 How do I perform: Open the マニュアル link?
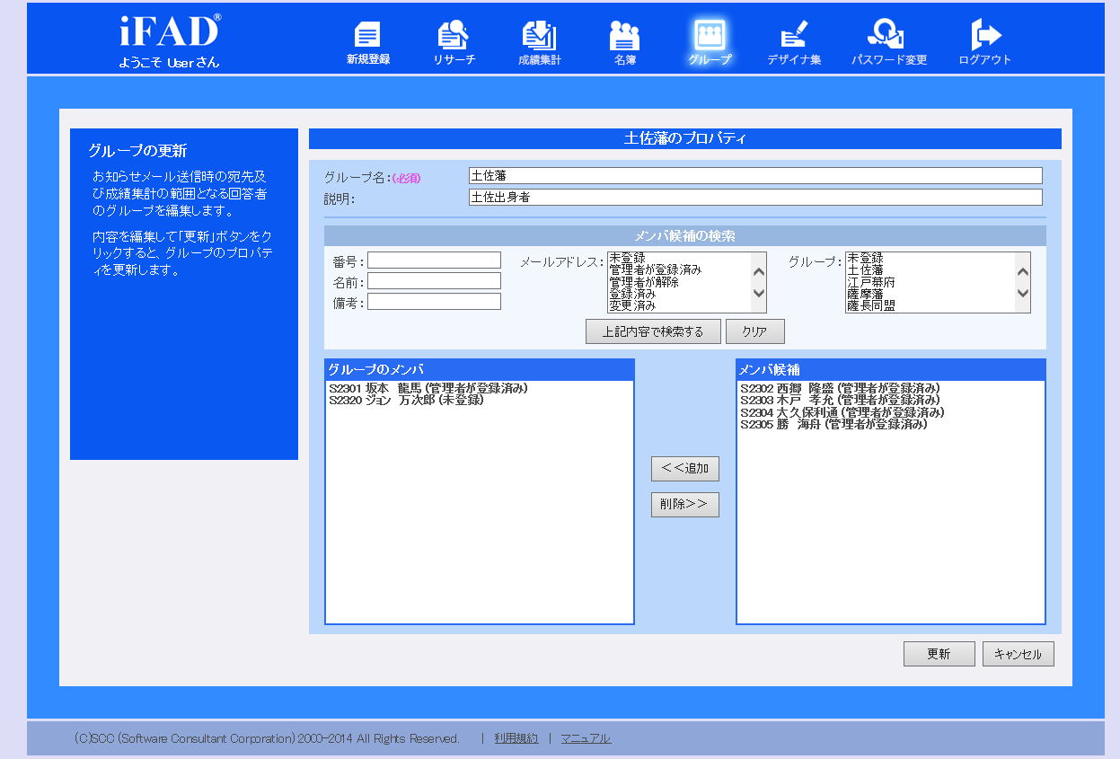point(586,738)
